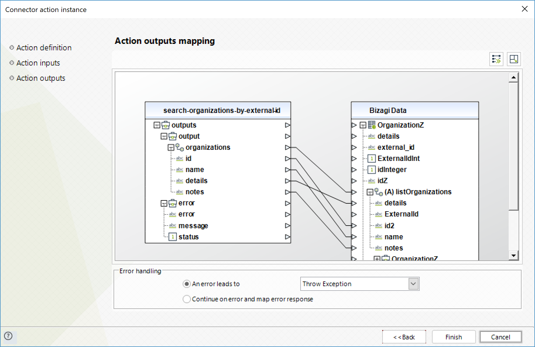This screenshot has height=347, width=535.
Task: Click the output connector arrow beside status
Action: (288, 237)
